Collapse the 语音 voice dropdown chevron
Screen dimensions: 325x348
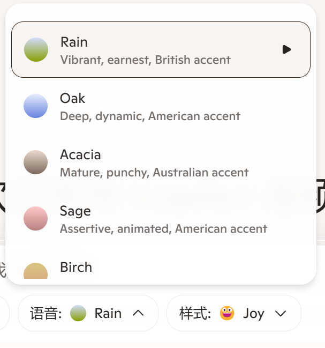[138, 313]
